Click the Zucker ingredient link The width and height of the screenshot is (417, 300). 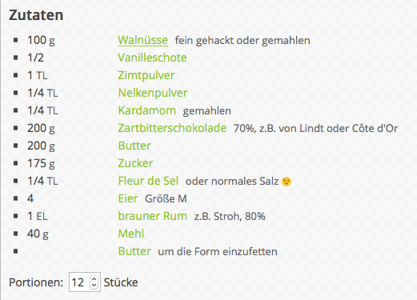(x=135, y=163)
